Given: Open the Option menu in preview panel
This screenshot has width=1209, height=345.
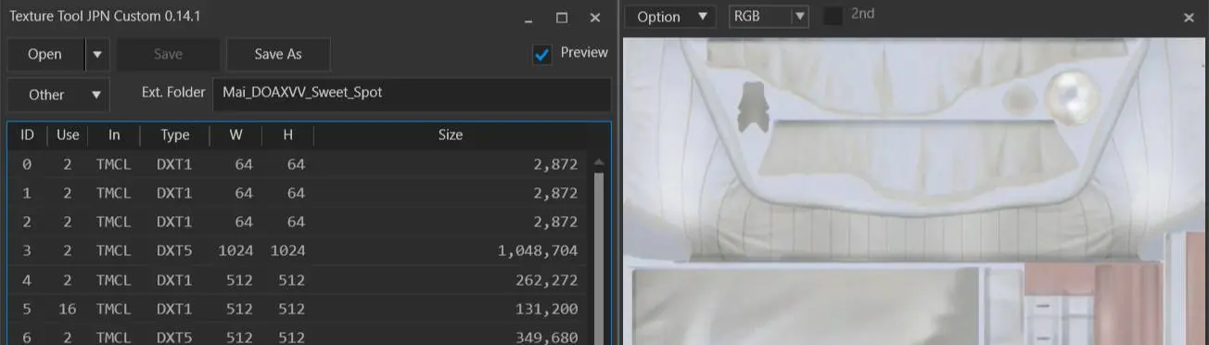Looking at the screenshot, I should pos(669,17).
